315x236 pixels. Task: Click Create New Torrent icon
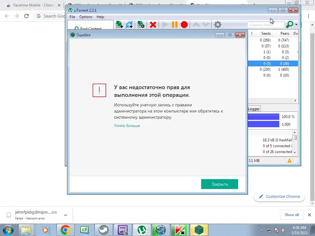point(141,25)
